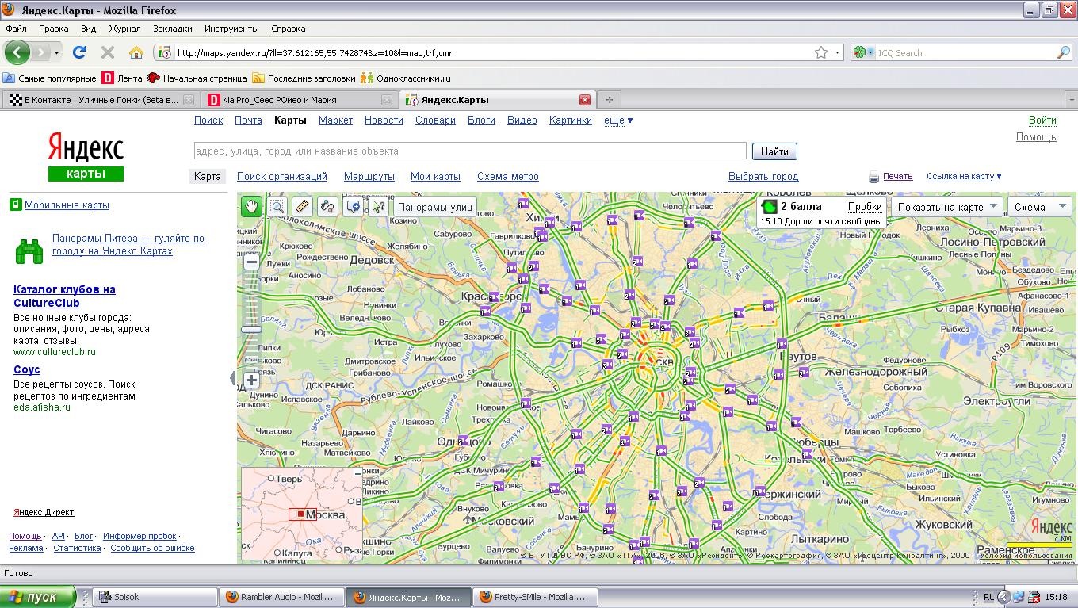This screenshot has height=608, width=1078.
Task: Click the map zoom out minus button
Action: tap(251, 262)
